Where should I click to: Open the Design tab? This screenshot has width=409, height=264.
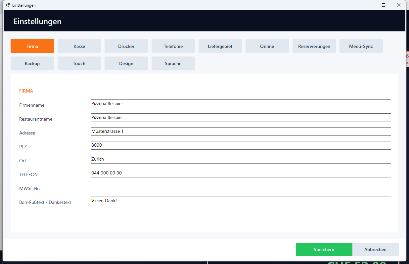pos(126,63)
